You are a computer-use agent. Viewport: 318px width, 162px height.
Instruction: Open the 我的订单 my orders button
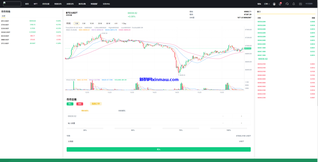pyautogui.click(x=95, y=104)
